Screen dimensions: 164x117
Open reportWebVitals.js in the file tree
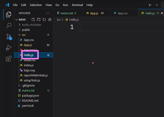(34, 75)
